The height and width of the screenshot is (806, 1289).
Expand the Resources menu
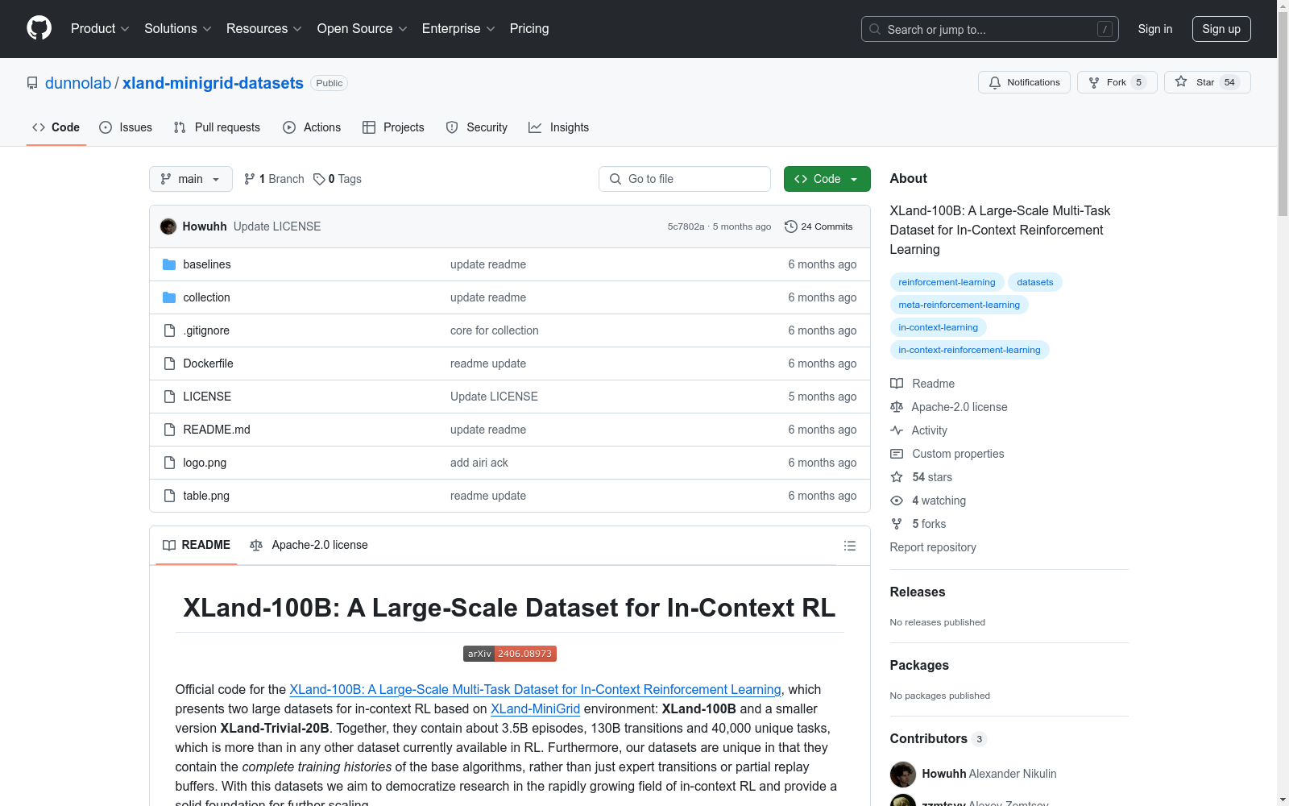pyautogui.click(x=264, y=29)
